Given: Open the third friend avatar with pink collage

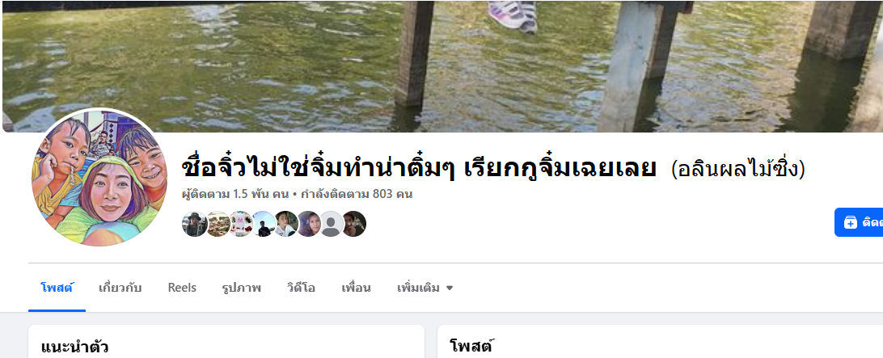Looking at the screenshot, I should pyautogui.click(x=240, y=224).
